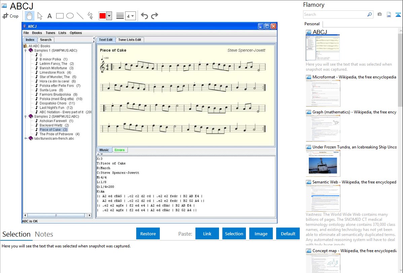Choose the arrow pointer tool
The height and width of the screenshot is (273, 403).
(40, 16)
